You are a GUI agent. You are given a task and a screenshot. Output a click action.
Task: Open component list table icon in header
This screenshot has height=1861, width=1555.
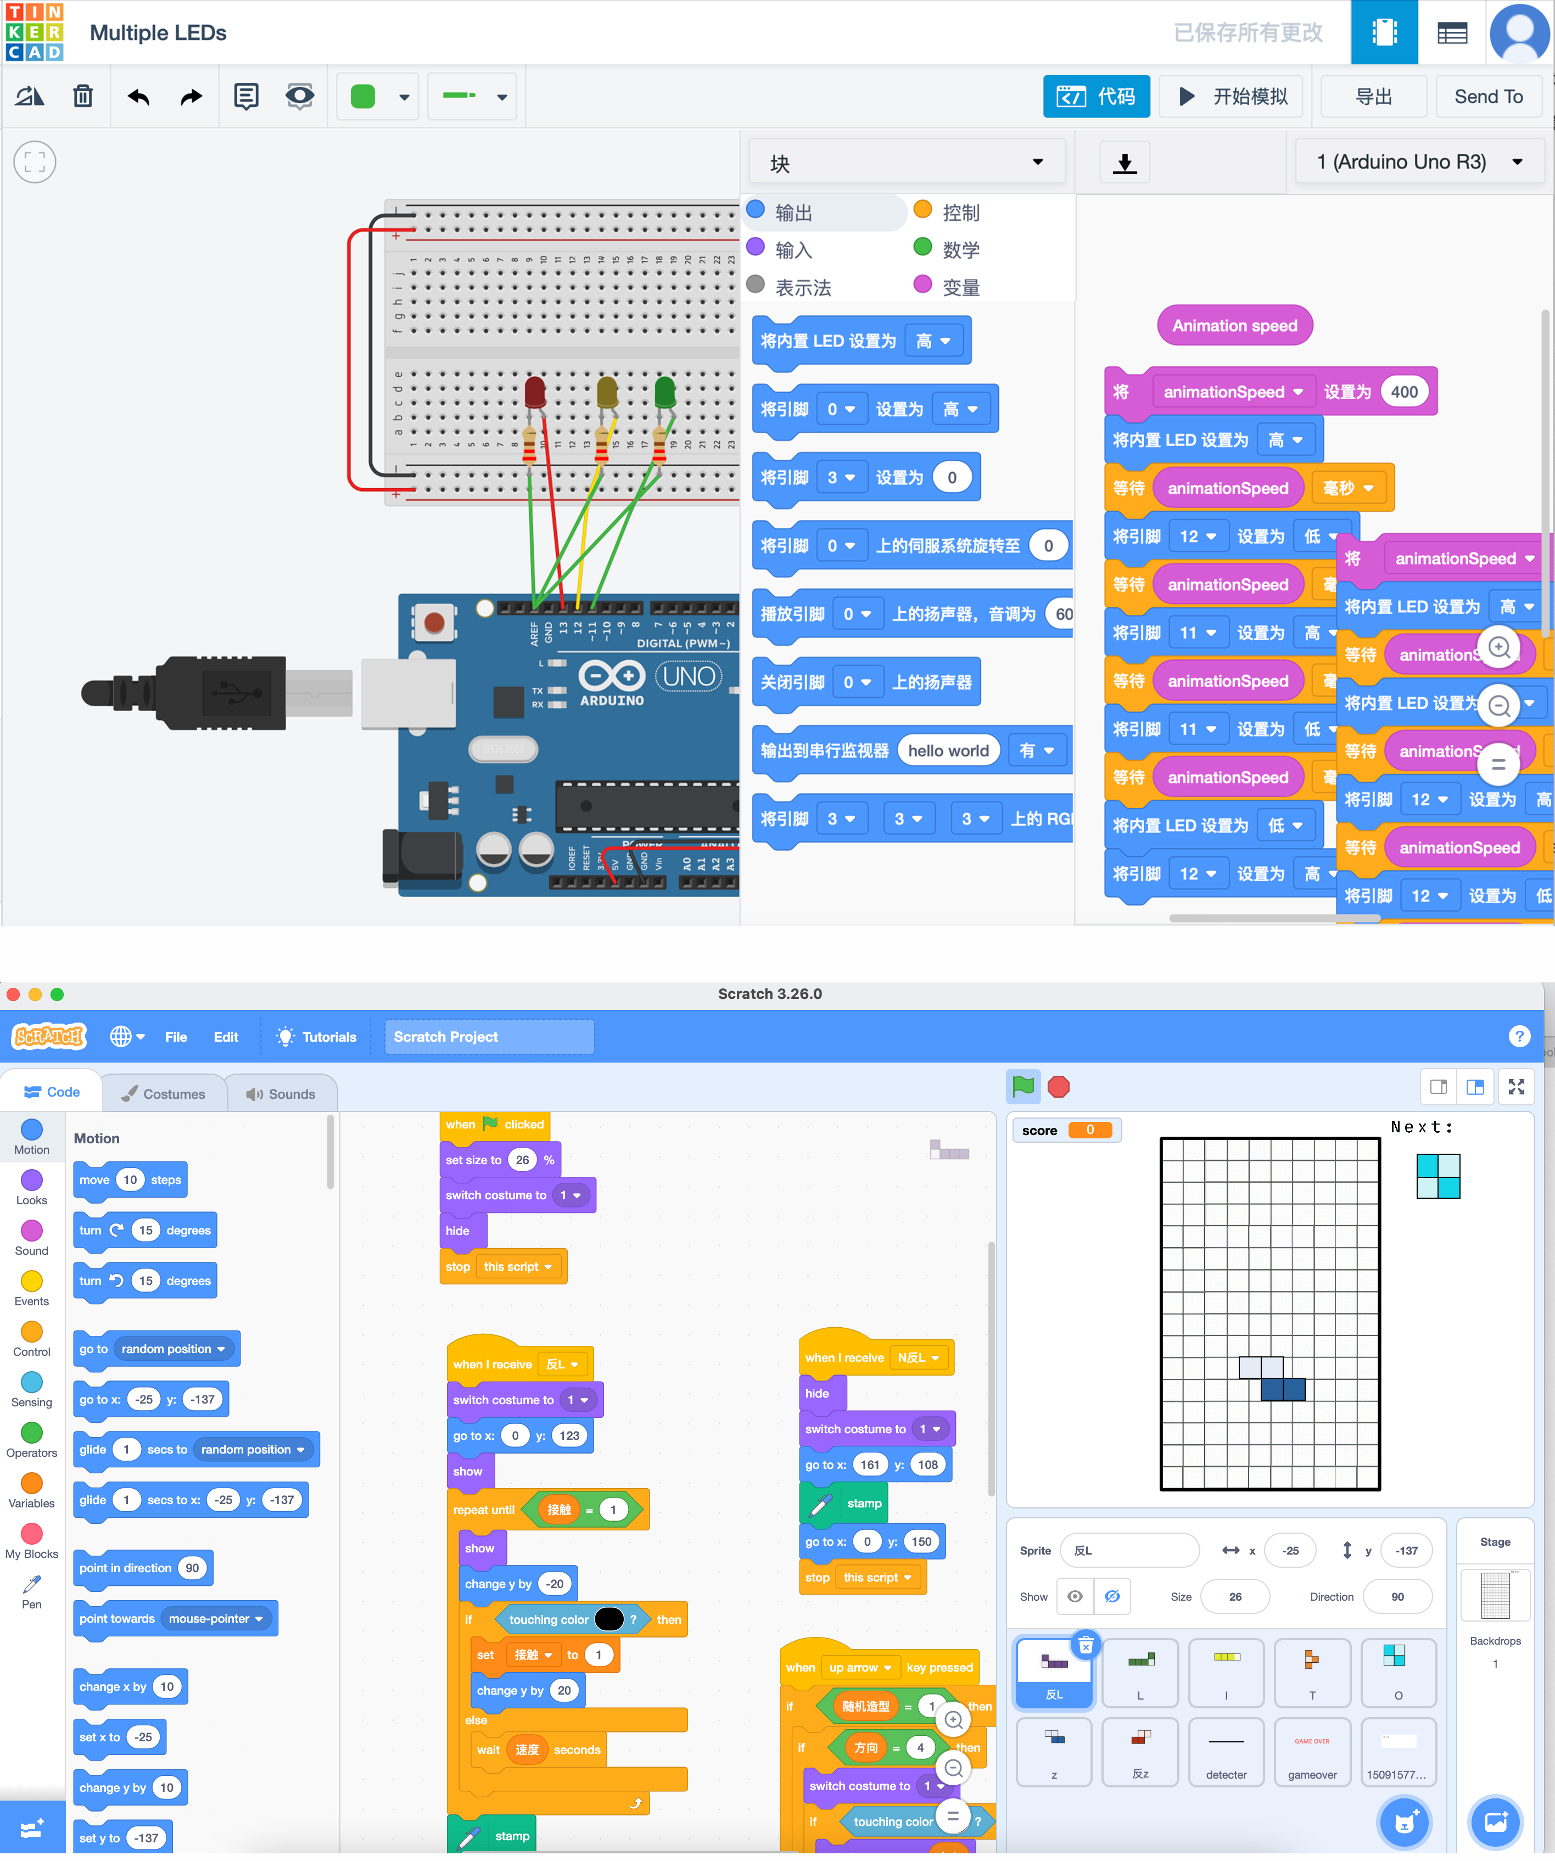pos(1452,33)
